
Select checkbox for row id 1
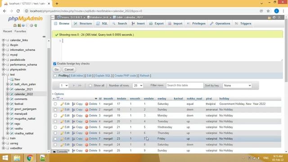(x=55, y=104)
